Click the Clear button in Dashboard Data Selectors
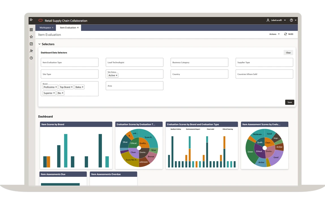The height and width of the screenshot is (205, 325). click(x=288, y=52)
